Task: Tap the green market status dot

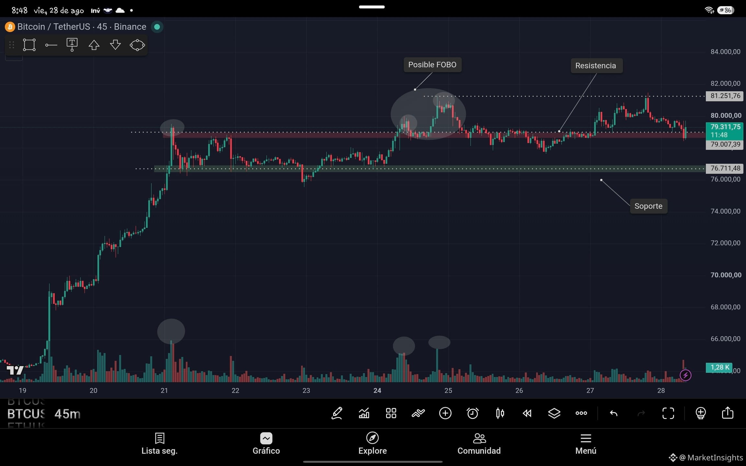Action: coord(157,27)
